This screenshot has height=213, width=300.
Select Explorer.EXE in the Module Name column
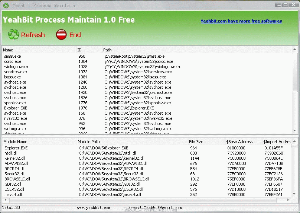pyautogui.click(x=16, y=148)
